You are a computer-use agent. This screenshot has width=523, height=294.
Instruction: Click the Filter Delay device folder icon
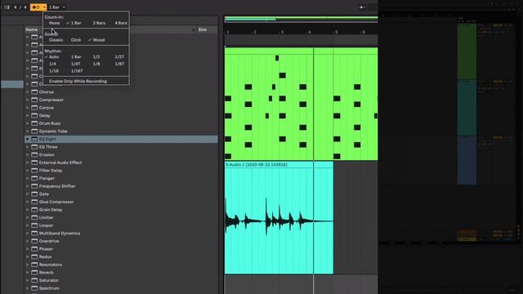pos(34,171)
